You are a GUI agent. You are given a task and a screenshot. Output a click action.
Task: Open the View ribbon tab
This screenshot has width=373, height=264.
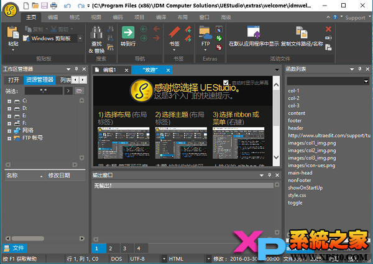(x=96, y=17)
